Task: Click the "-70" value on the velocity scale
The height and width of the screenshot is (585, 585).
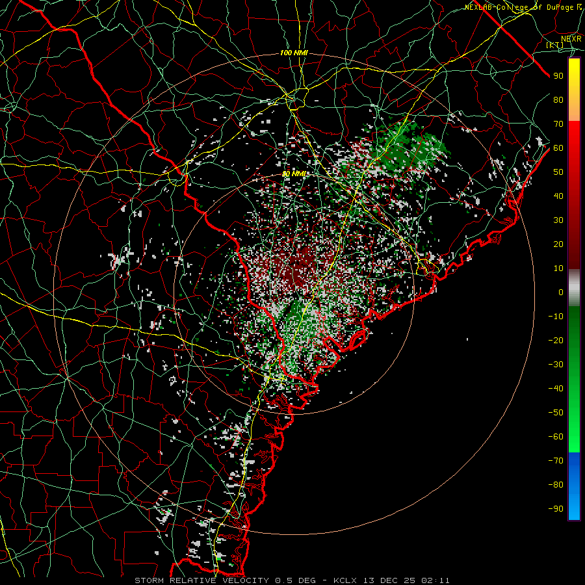Action: tap(556, 461)
